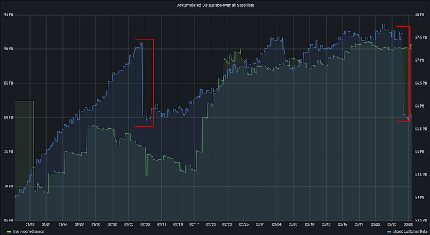
Task: Click the 03/16 date on the time axis
Action: [x=343, y=224]
